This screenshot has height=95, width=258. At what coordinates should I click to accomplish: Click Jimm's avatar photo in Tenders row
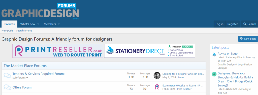(x=157, y=75)
